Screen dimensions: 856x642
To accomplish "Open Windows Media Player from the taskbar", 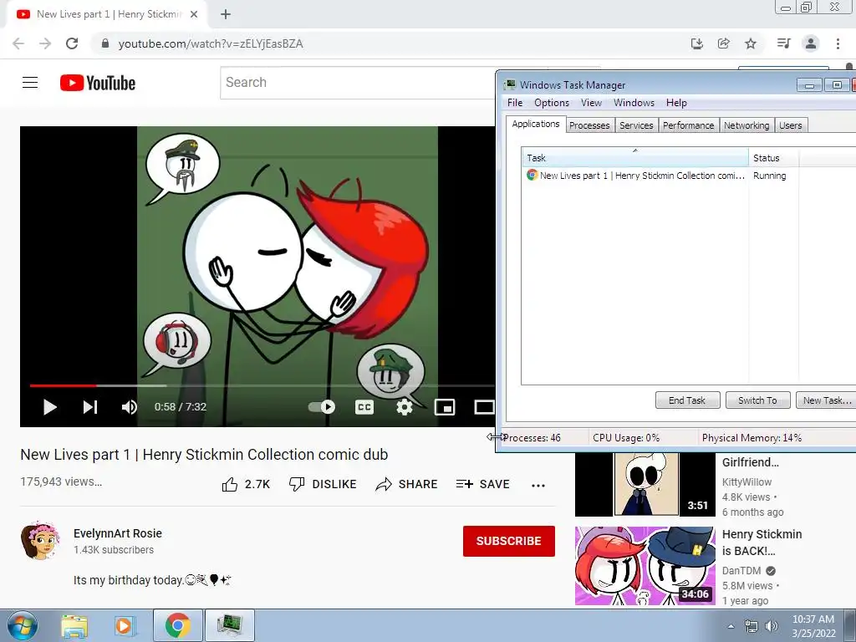I will pyautogui.click(x=125, y=626).
